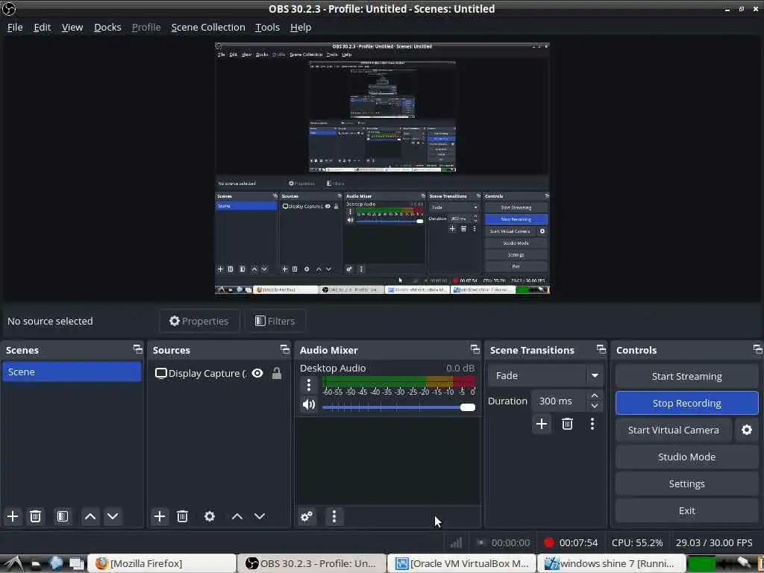Add a new scene transition

pos(542,424)
